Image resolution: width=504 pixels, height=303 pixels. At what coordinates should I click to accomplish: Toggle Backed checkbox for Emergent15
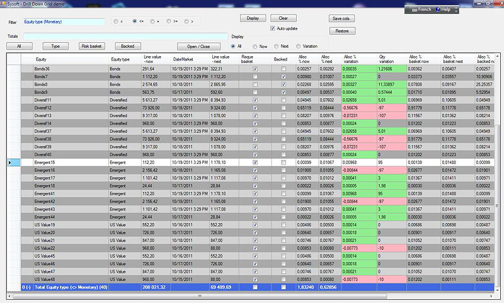pos(283,163)
